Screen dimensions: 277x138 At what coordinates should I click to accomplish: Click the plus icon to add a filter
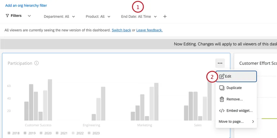165,17
